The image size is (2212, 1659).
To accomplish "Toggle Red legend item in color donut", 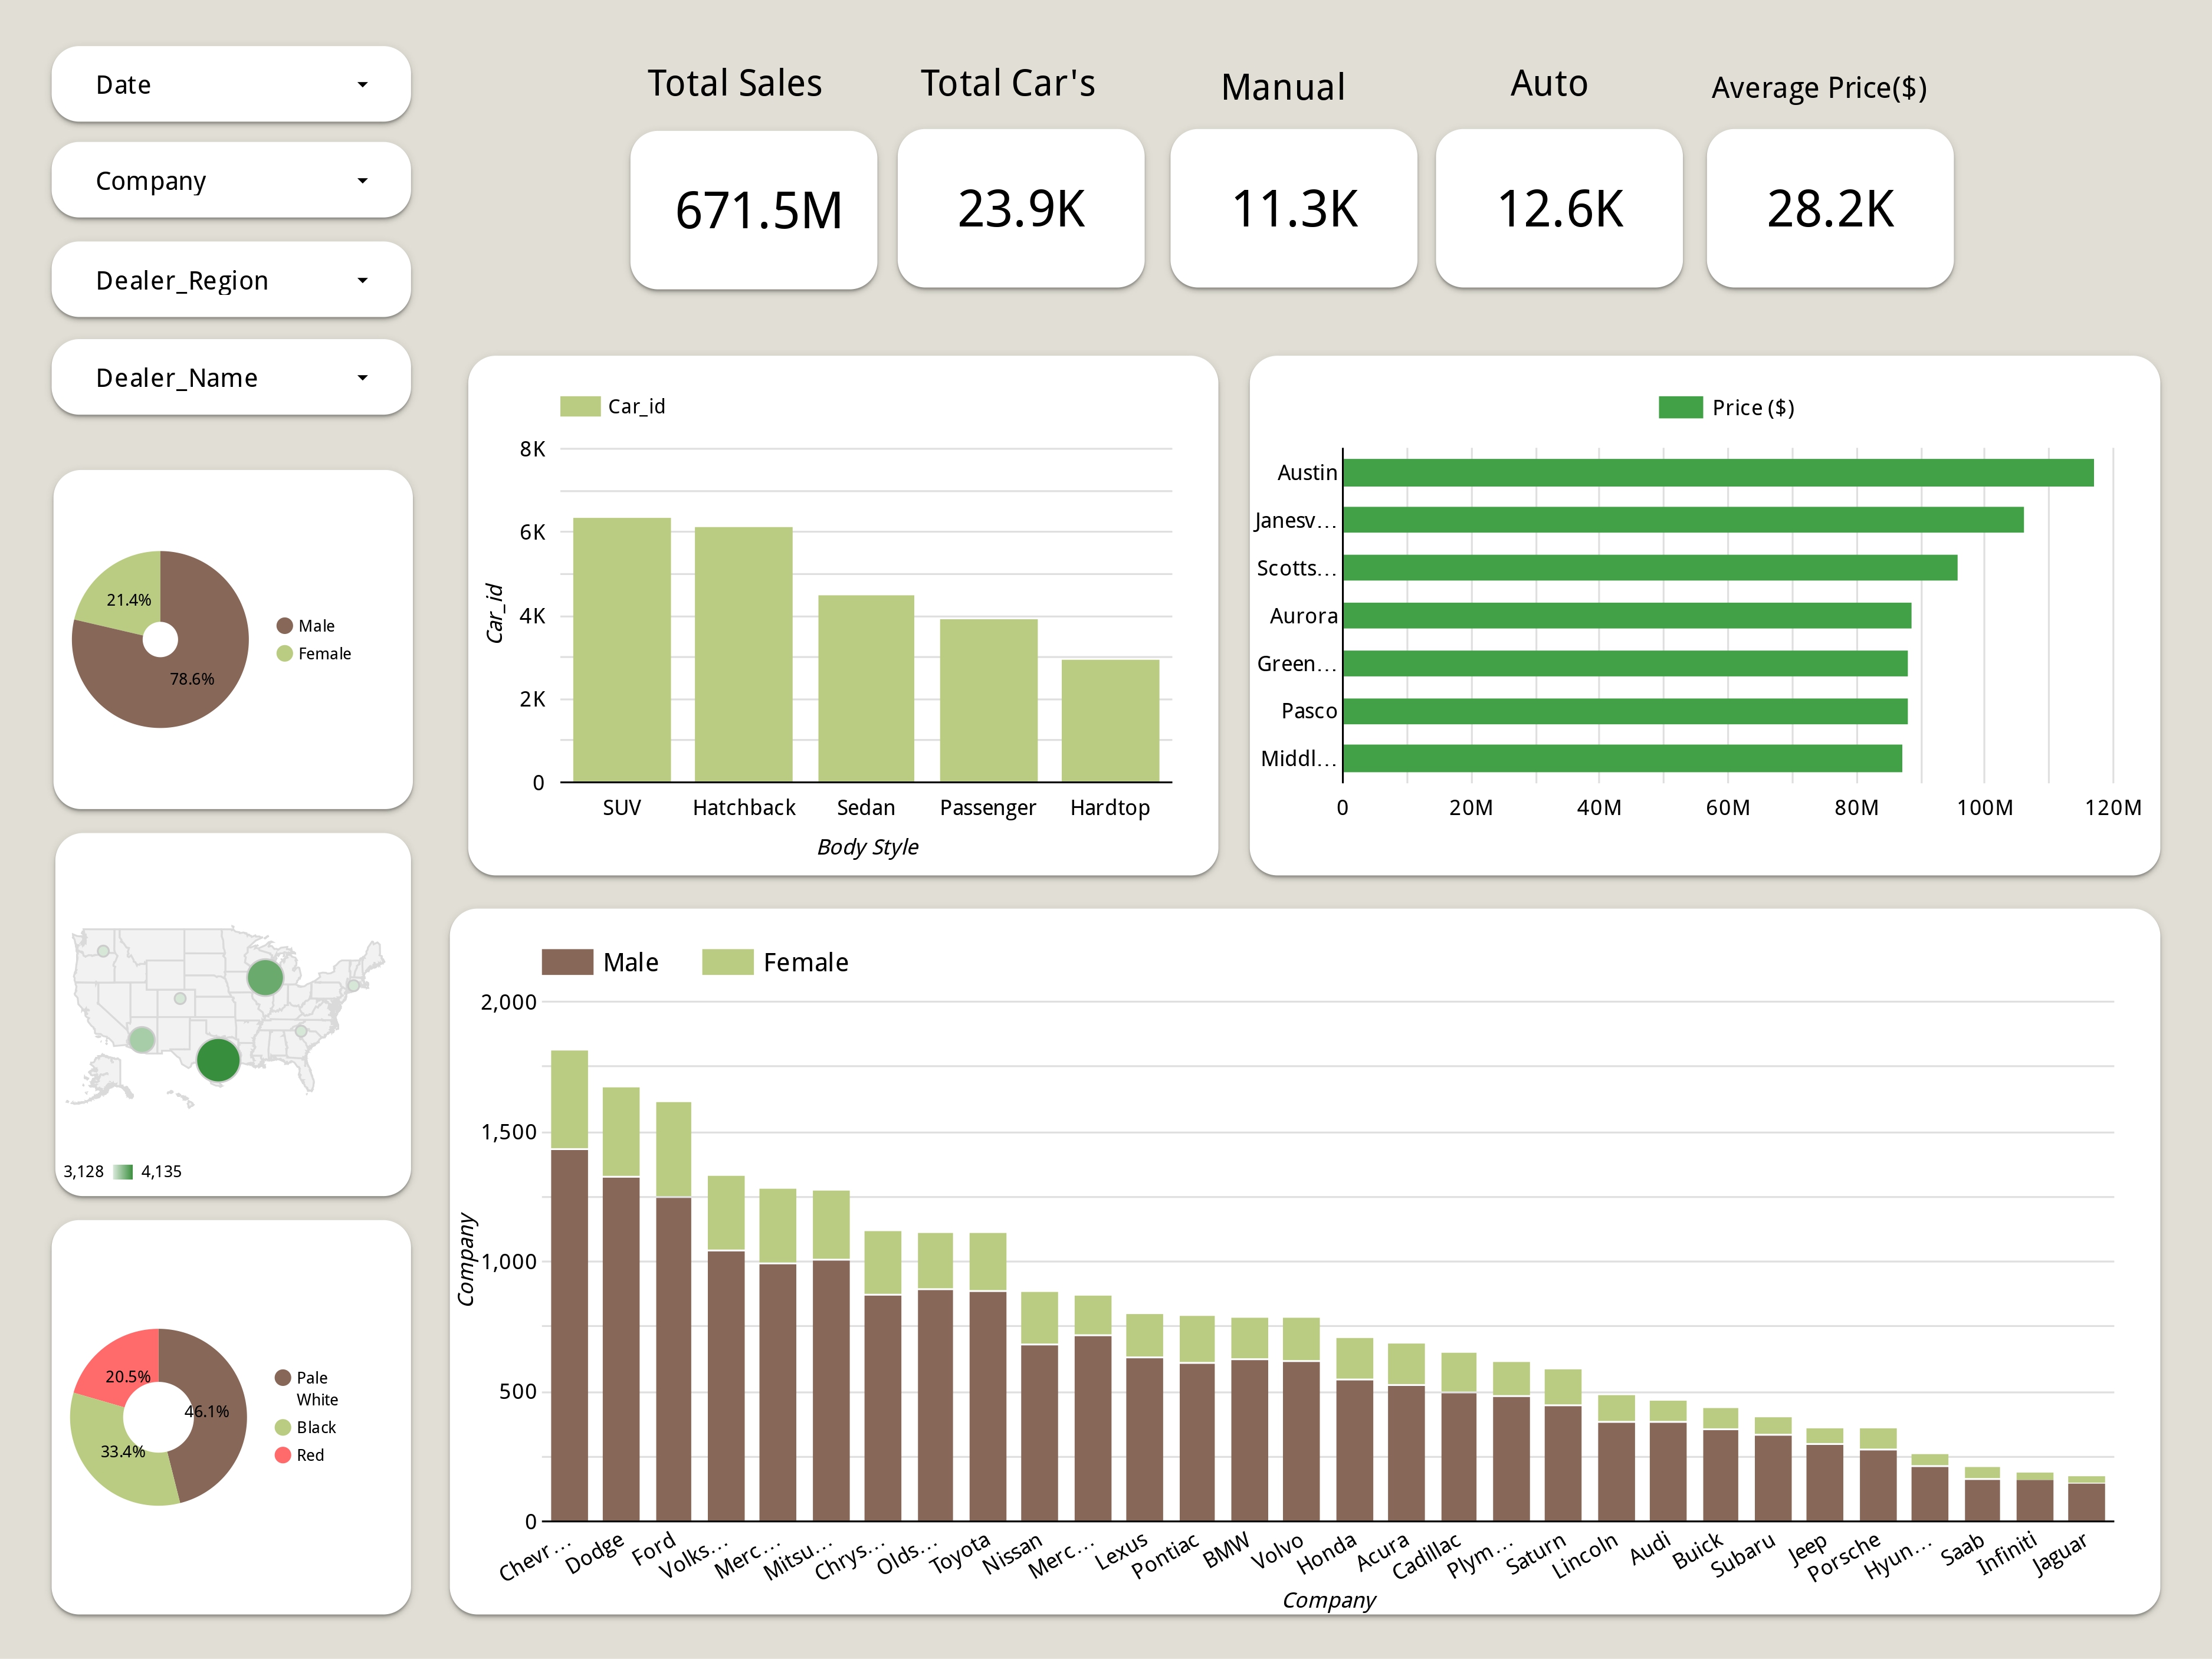I will click(284, 1455).
